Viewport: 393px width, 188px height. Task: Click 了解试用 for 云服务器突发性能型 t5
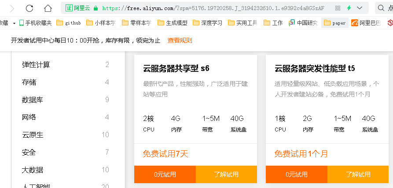(x=358, y=174)
